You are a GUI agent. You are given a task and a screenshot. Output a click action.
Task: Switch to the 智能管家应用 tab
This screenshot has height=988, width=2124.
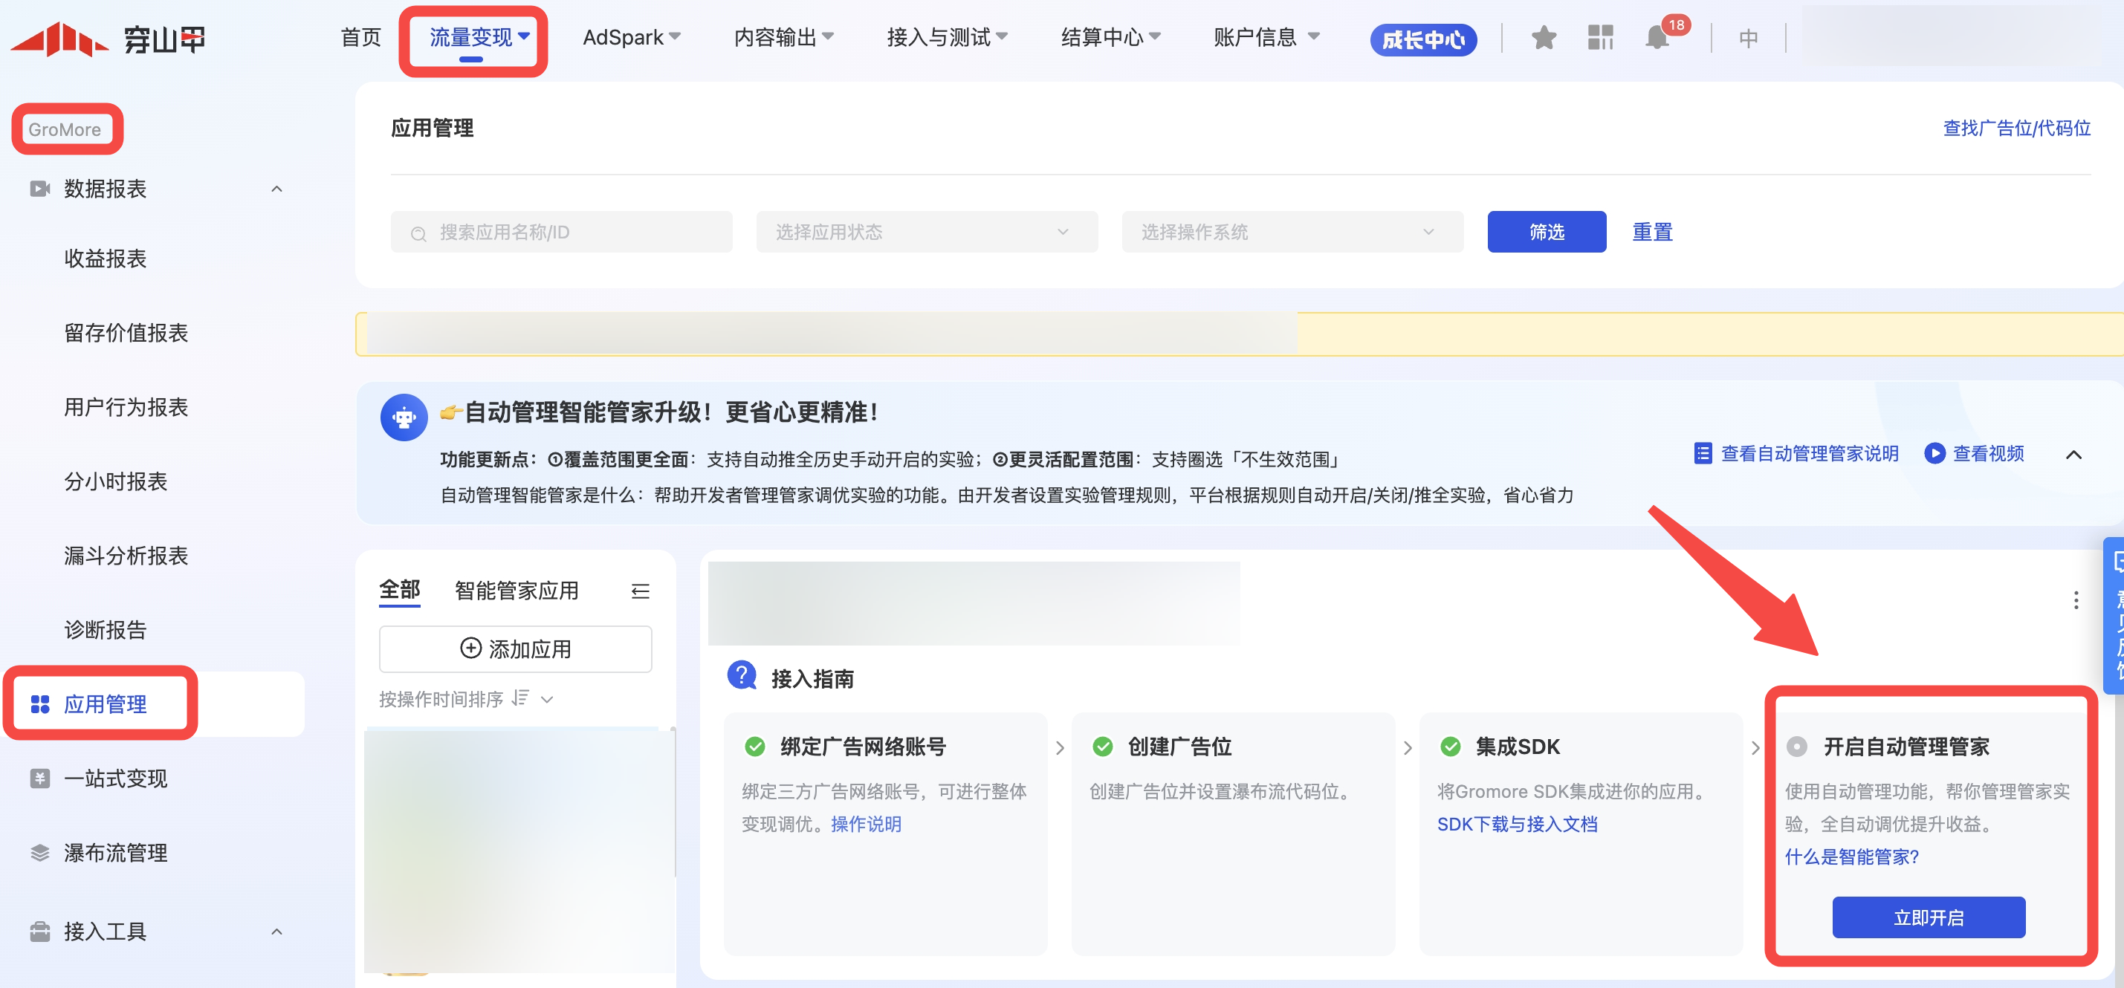pos(517,591)
